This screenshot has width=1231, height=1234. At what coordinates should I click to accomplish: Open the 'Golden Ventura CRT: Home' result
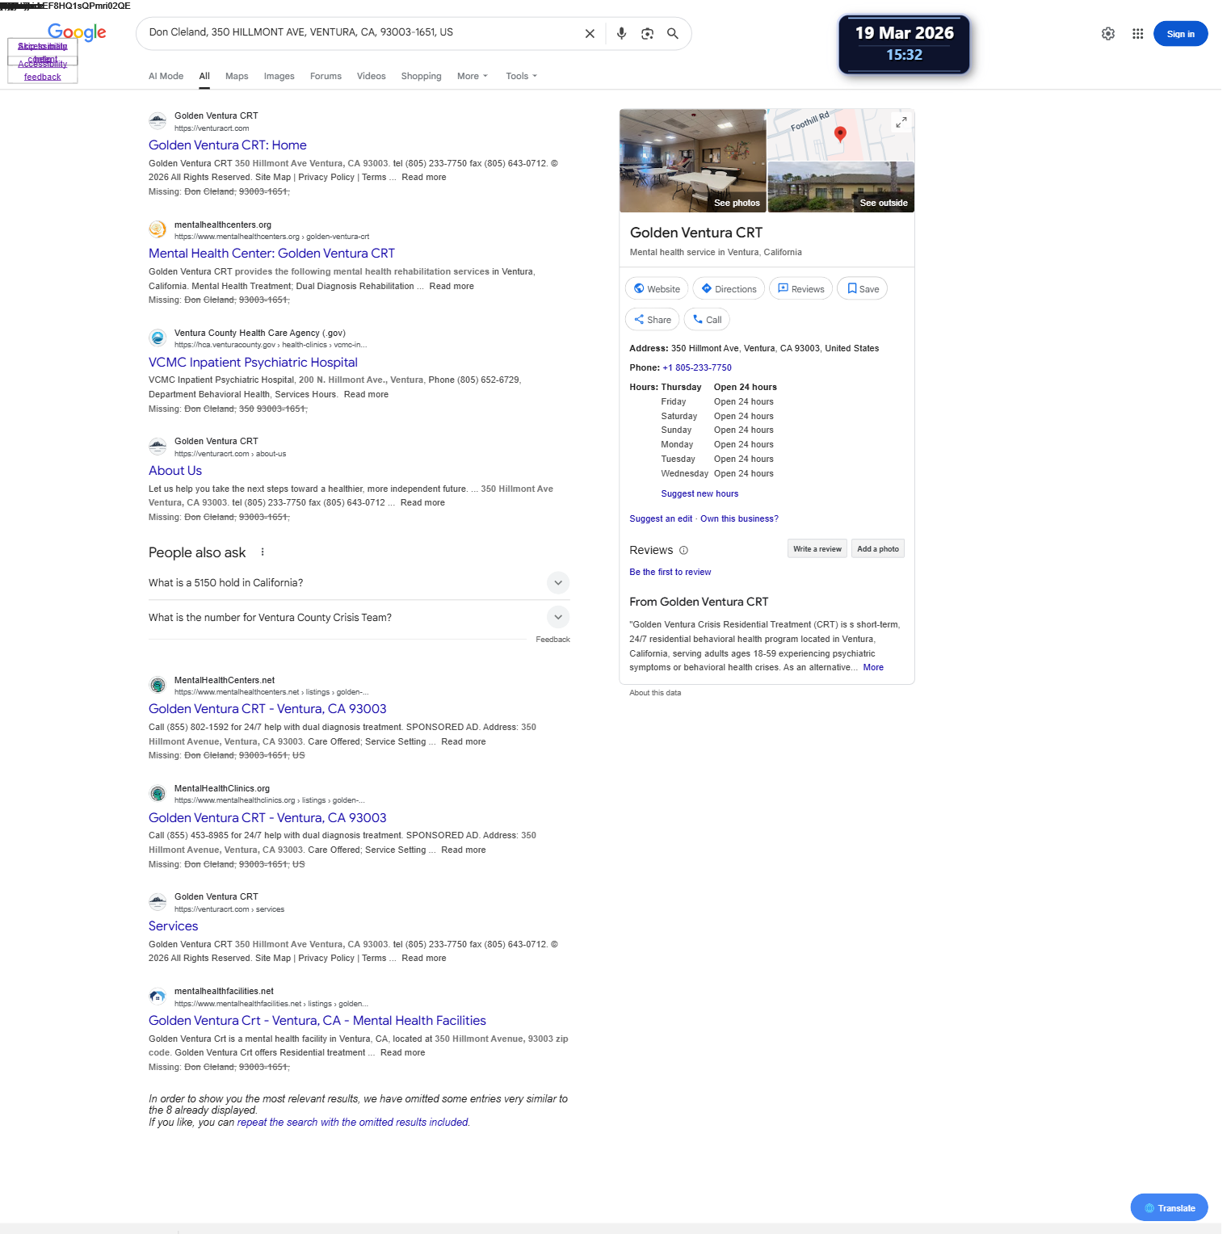pos(228,145)
